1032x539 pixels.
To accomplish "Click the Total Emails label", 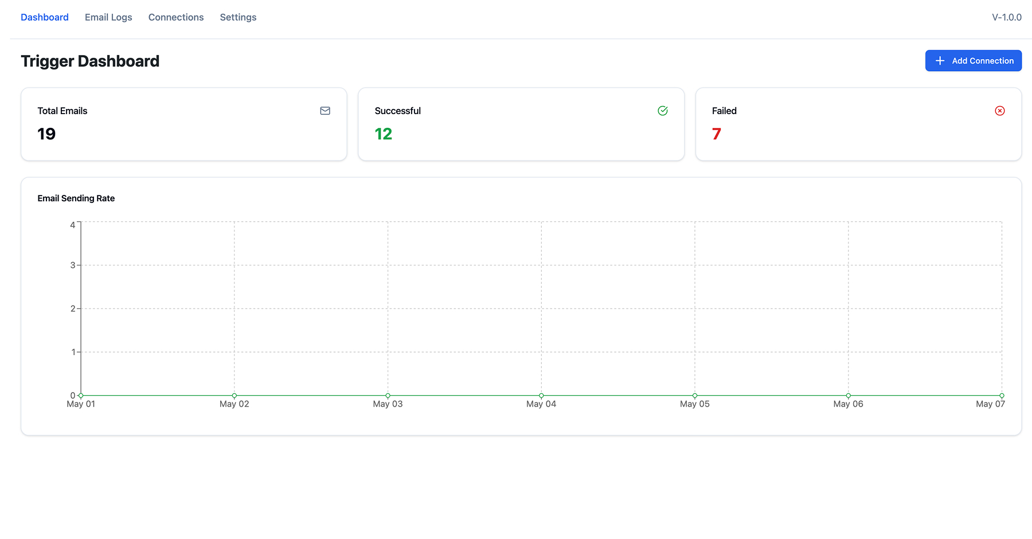I will click(x=62, y=111).
